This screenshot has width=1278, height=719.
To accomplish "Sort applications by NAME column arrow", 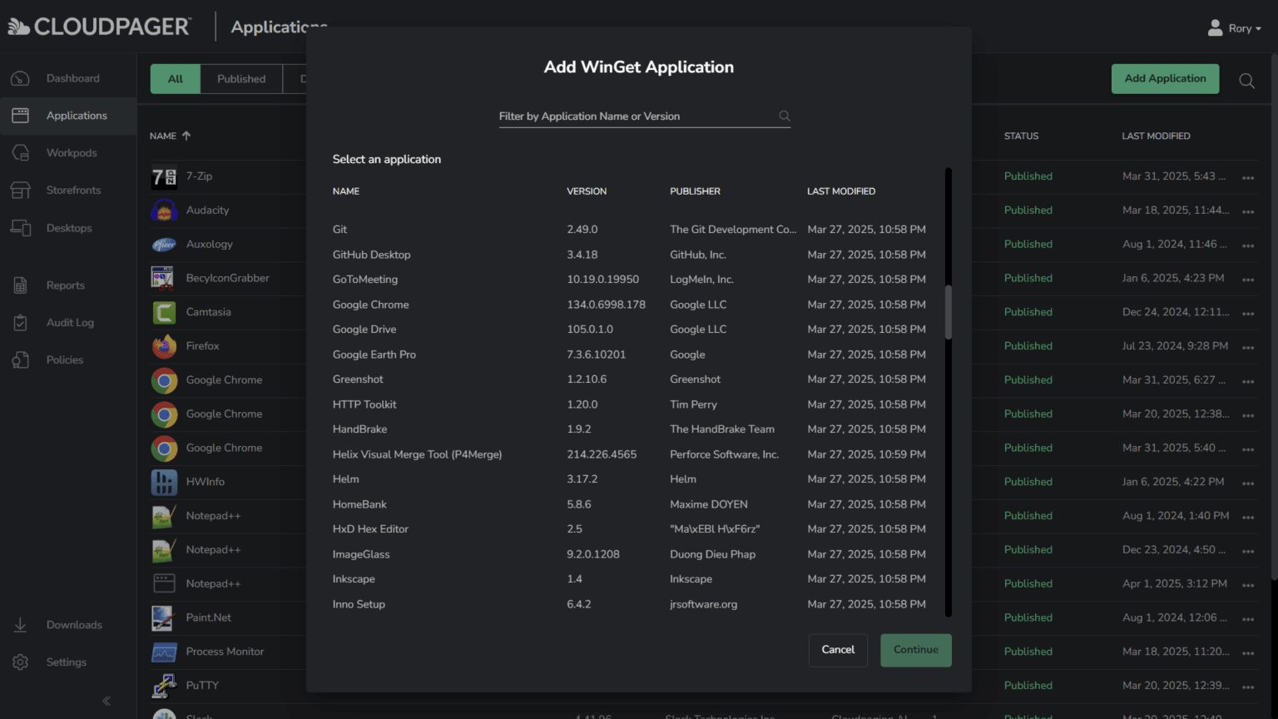I will pyautogui.click(x=186, y=136).
